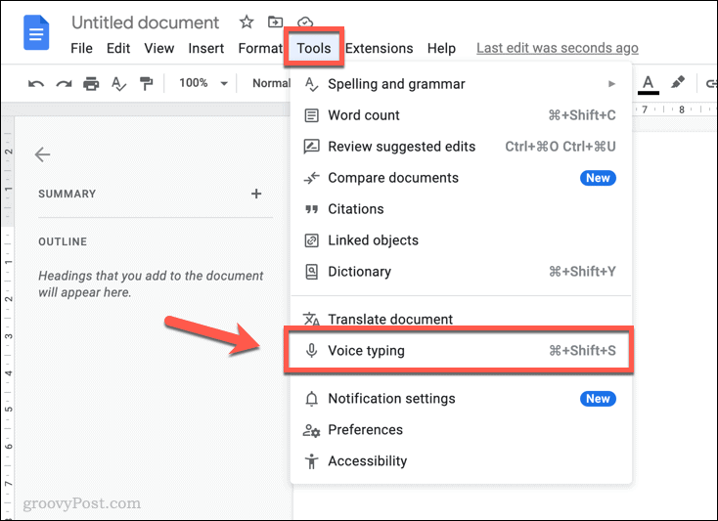Expand the Spelling and grammar submenu arrow
The width and height of the screenshot is (718, 521).
point(611,84)
